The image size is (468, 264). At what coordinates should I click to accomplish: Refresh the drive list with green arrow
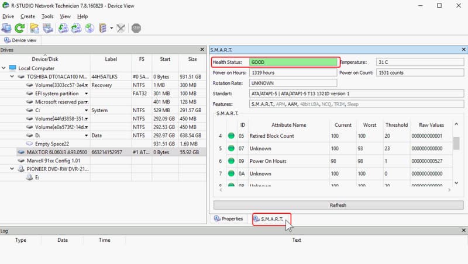[x=20, y=28]
